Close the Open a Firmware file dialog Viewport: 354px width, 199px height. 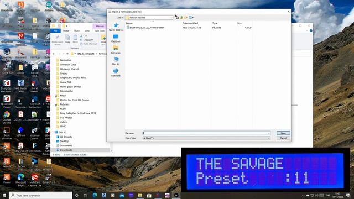pos(289,12)
